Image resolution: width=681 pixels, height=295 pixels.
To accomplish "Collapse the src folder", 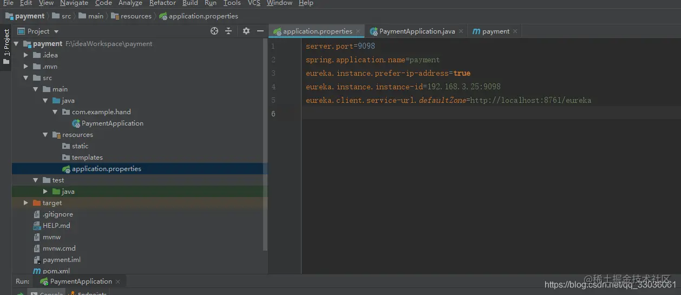I will 26,78.
